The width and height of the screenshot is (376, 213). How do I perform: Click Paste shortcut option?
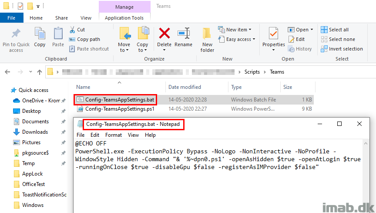click(89, 49)
